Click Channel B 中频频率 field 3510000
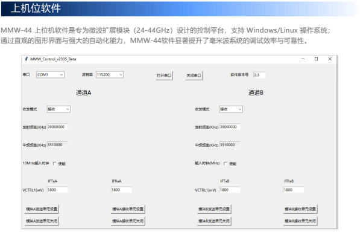The width and height of the screenshot is (363, 238). tap(230, 145)
